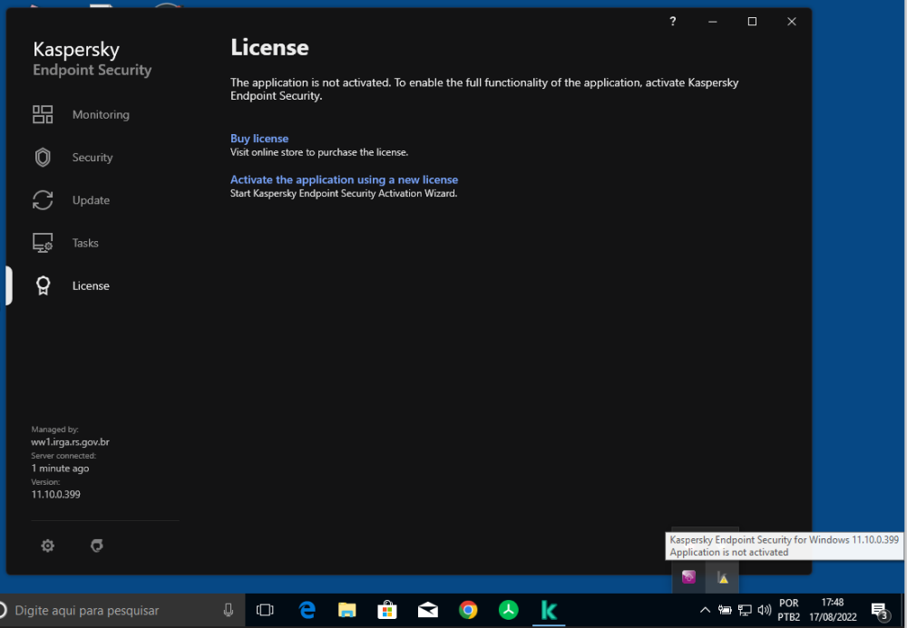The image size is (907, 628).
Task: Expand hidden icons with the tray chevron
Action: tap(706, 610)
